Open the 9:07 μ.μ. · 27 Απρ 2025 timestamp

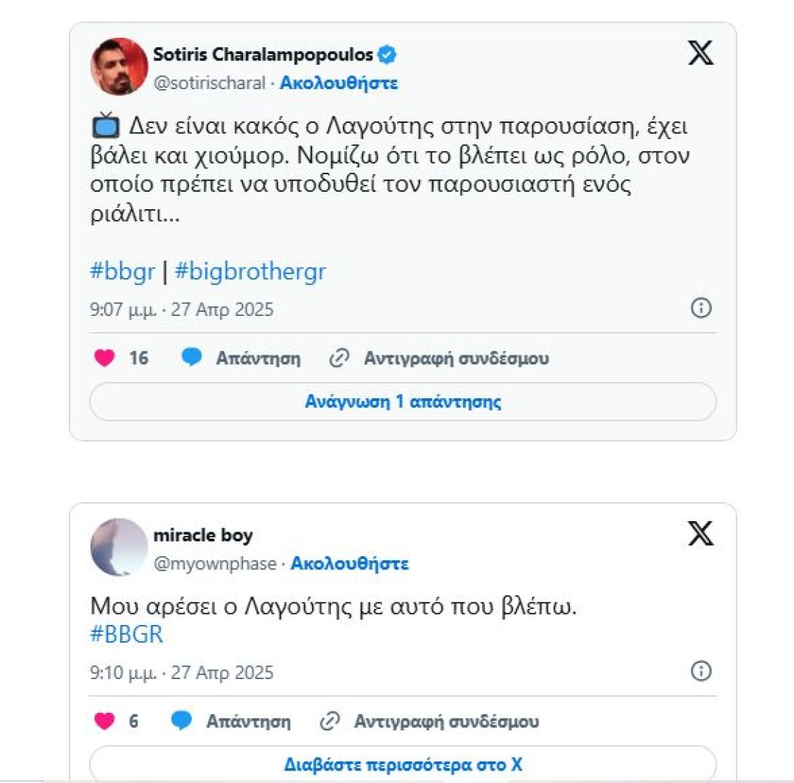tap(181, 310)
